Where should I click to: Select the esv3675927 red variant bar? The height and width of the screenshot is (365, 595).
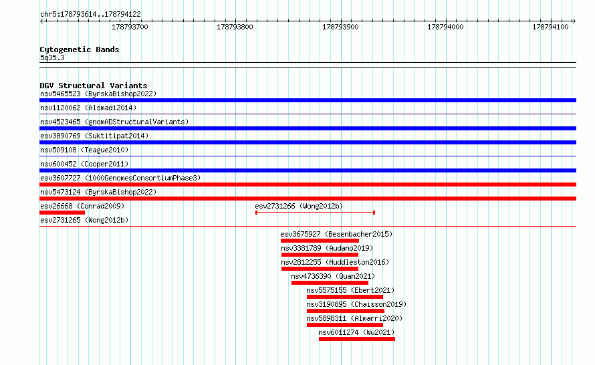click(x=320, y=241)
